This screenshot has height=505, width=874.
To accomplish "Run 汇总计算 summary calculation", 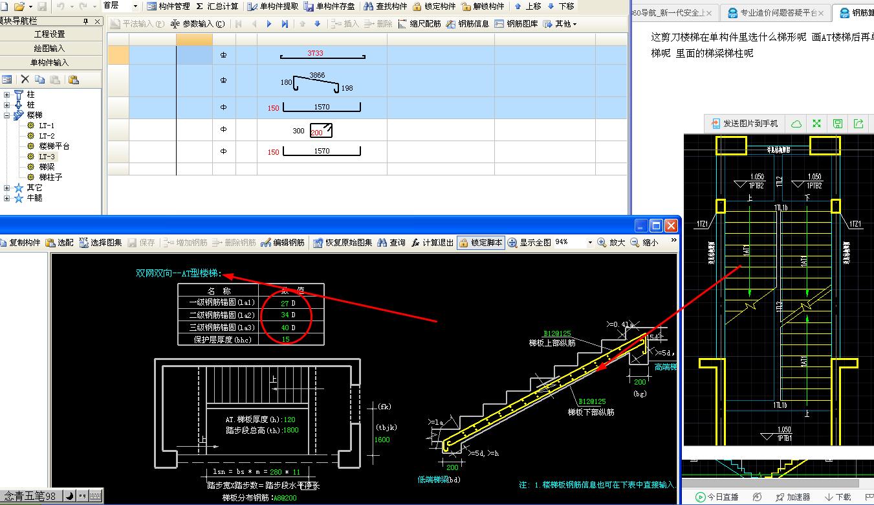I will [217, 6].
